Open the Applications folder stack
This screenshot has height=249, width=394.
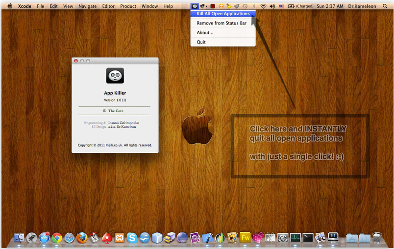click(x=352, y=238)
